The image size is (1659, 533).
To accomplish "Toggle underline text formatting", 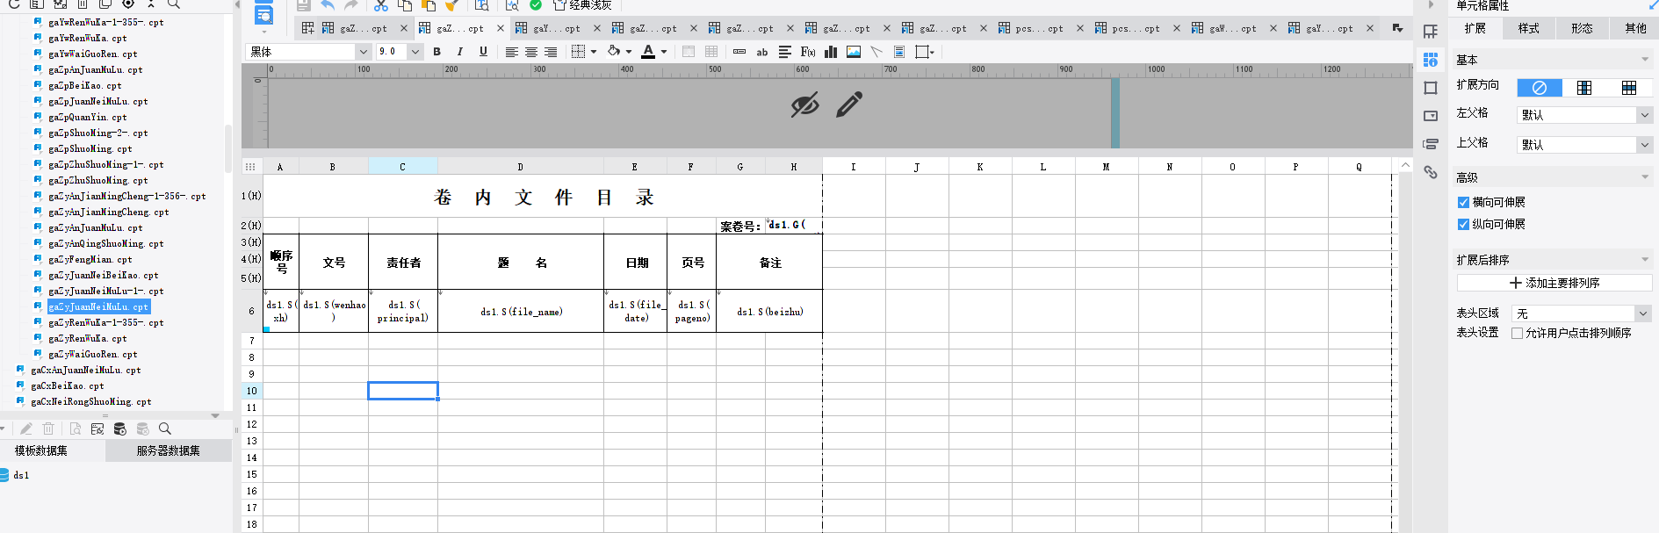I will [483, 52].
